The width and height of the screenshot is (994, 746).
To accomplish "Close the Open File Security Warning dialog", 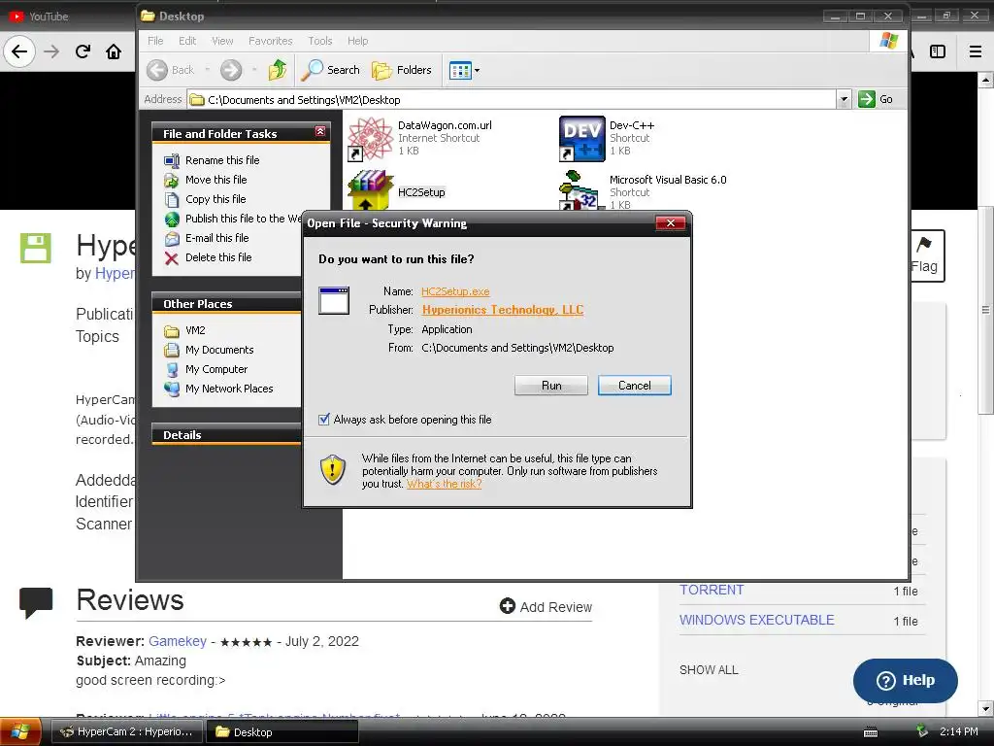I will pos(670,222).
